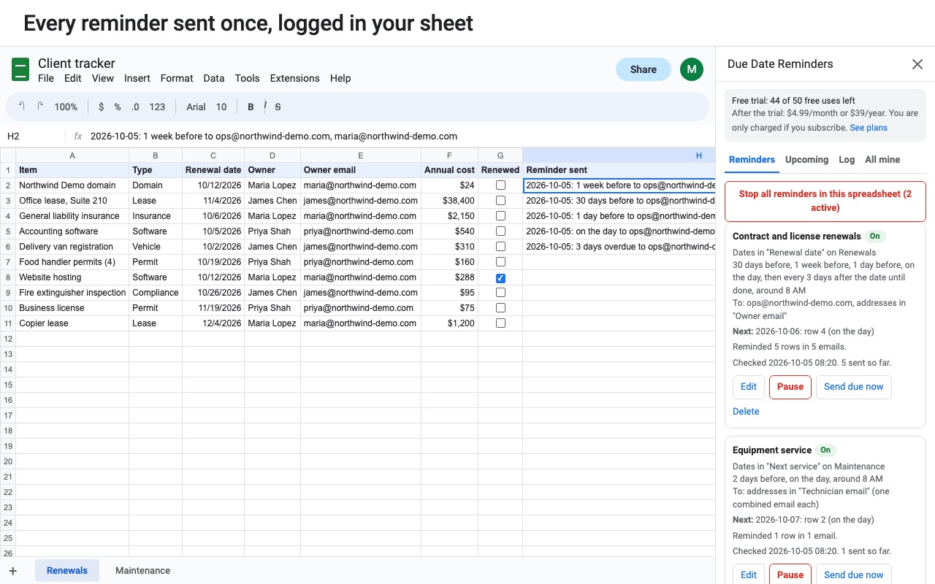Image resolution: width=935 pixels, height=584 pixels.
Task: Open the font size 10 selector
Action: (221, 107)
